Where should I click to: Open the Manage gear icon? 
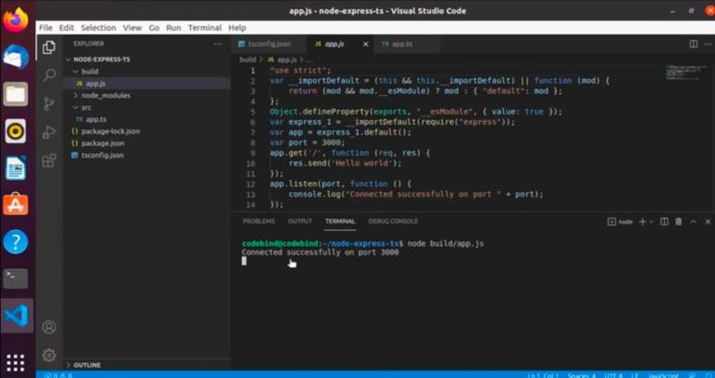(x=49, y=355)
